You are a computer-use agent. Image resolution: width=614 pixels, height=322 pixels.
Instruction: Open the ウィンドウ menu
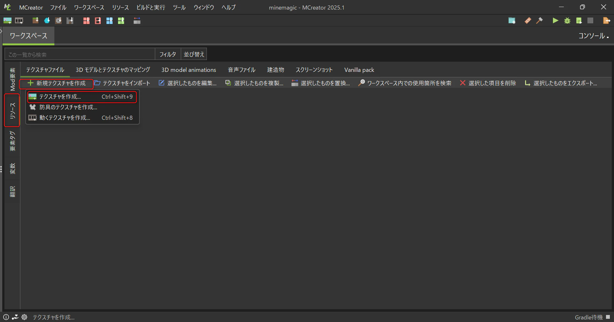click(204, 7)
